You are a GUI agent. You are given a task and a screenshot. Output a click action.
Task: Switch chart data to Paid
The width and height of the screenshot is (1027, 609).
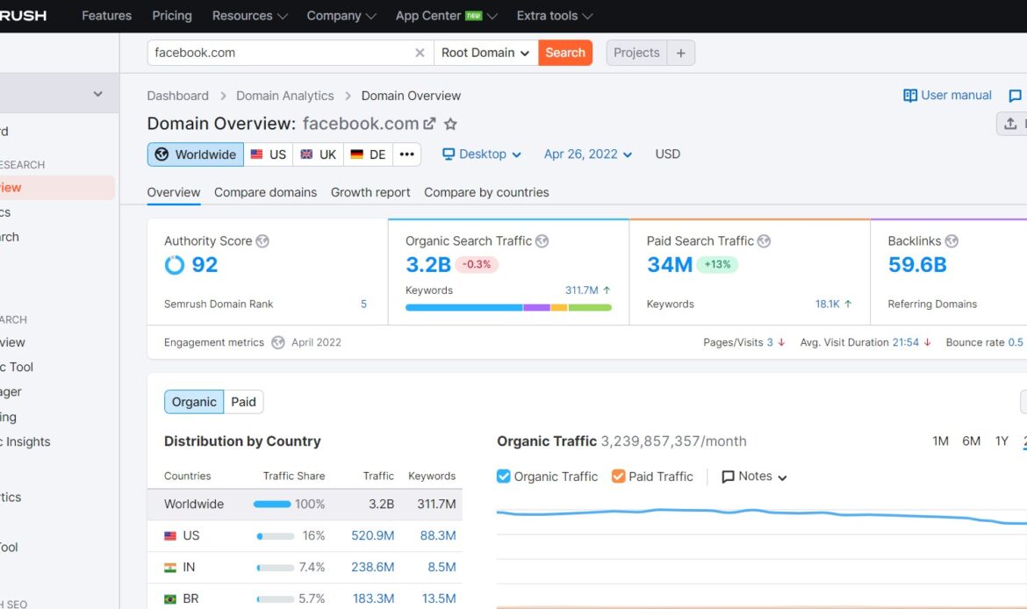point(244,402)
